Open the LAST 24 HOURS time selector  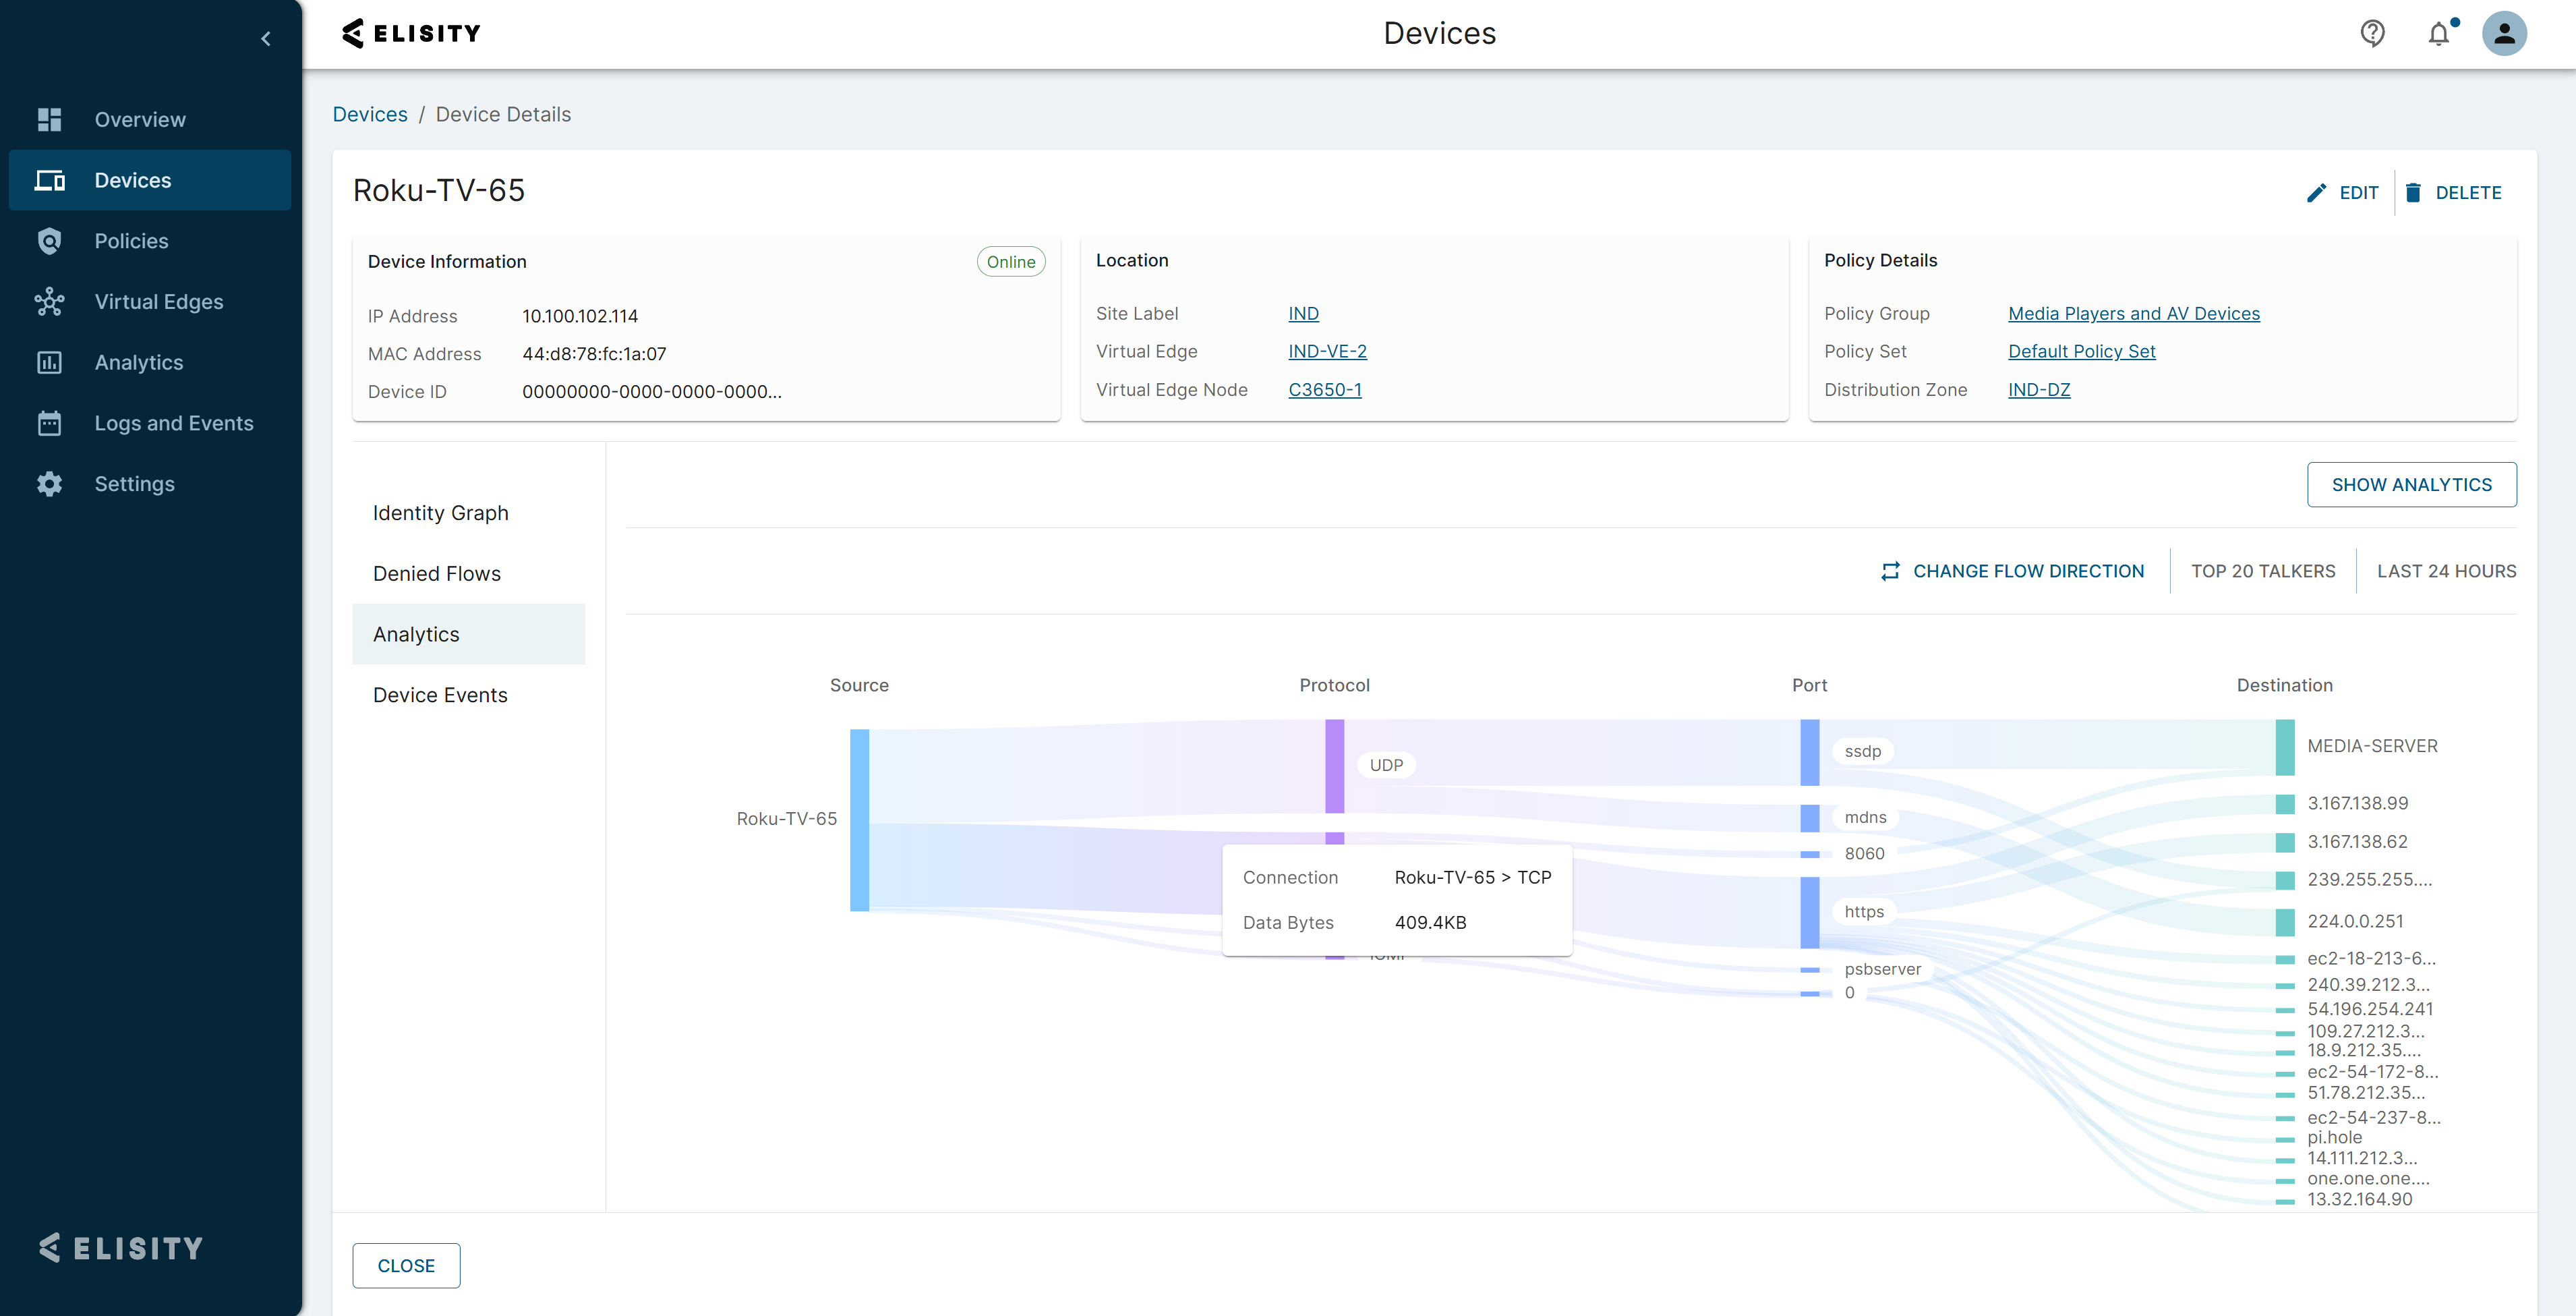pos(2446,571)
